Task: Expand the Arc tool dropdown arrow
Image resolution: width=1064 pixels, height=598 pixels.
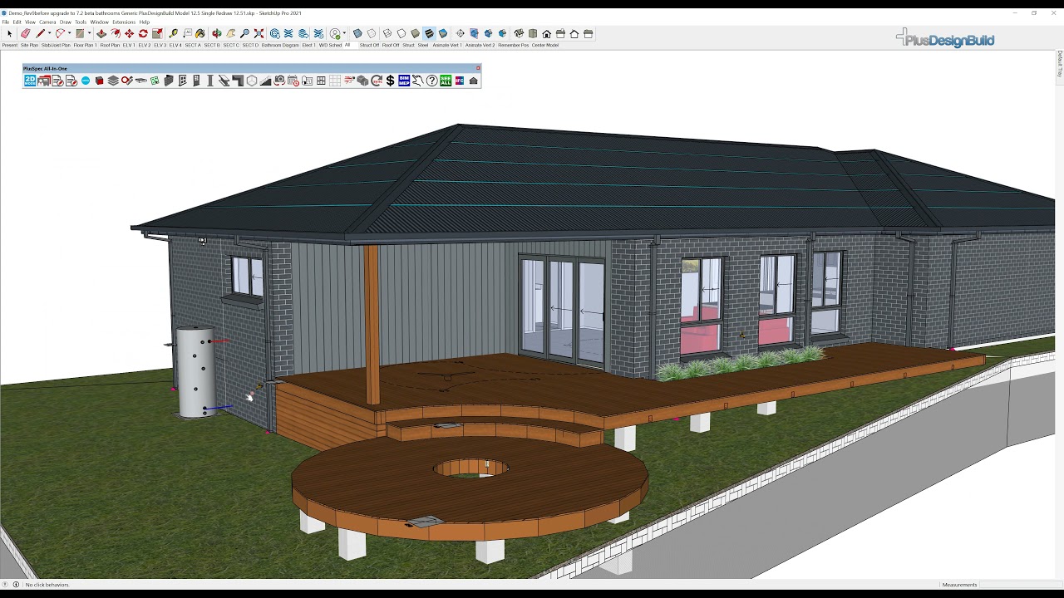Action: click(x=69, y=34)
